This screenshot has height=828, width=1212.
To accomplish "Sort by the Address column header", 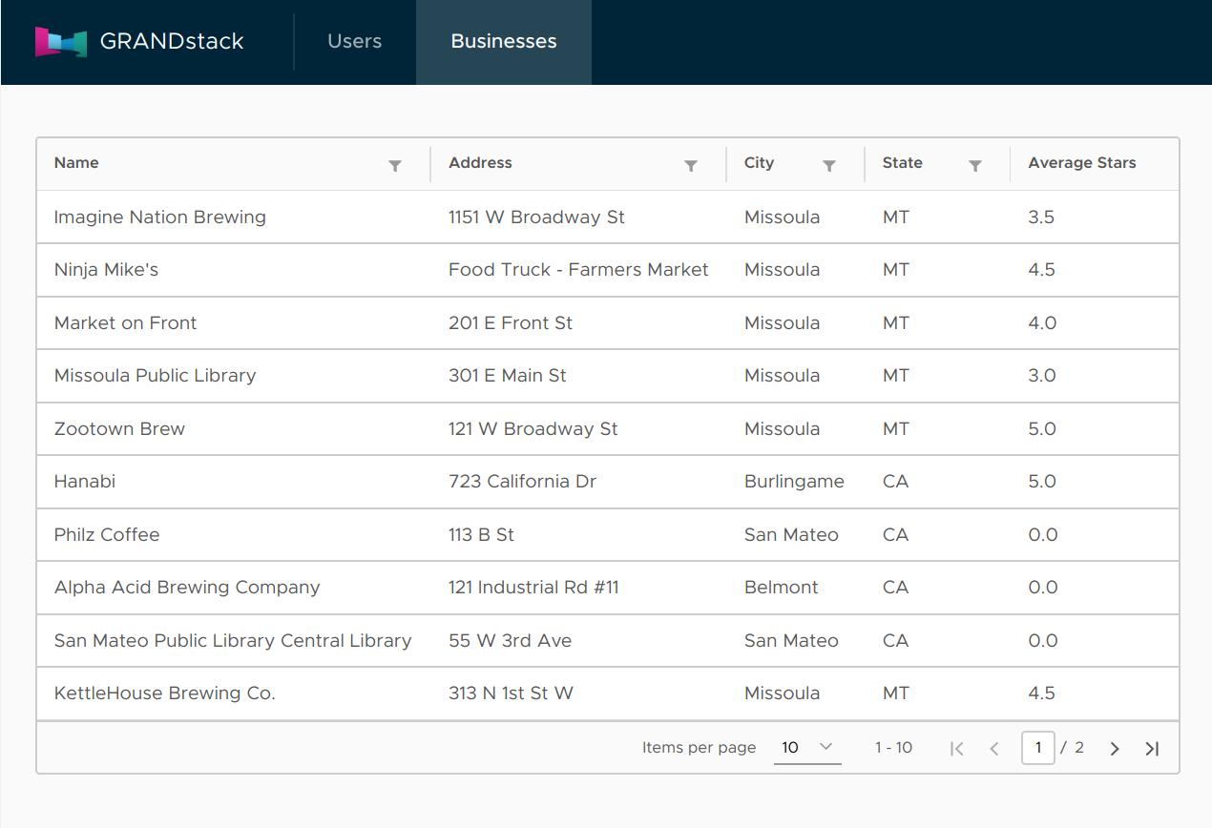I will pos(480,163).
